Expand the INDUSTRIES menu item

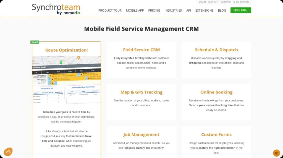click(173, 11)
